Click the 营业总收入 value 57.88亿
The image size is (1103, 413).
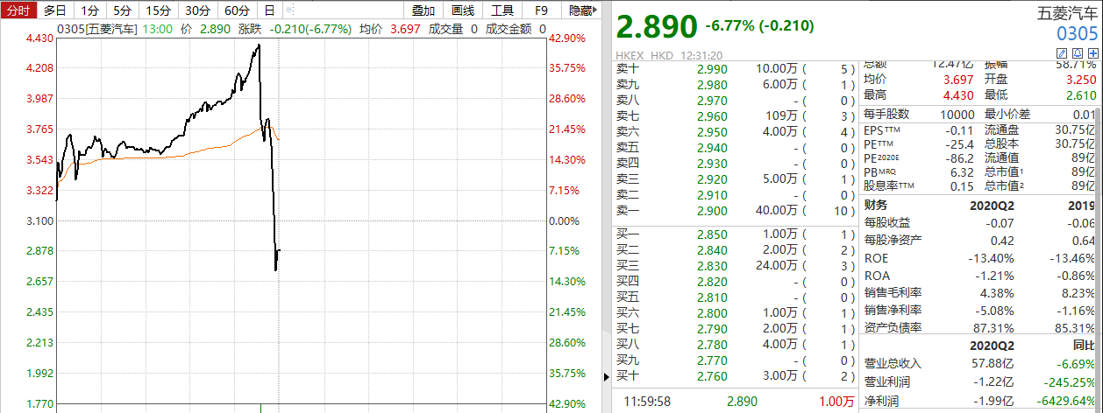pyautogui.click(x=993, y=363)
